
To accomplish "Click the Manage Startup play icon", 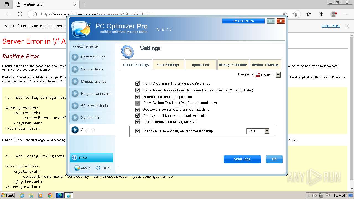I will point(75,81).
